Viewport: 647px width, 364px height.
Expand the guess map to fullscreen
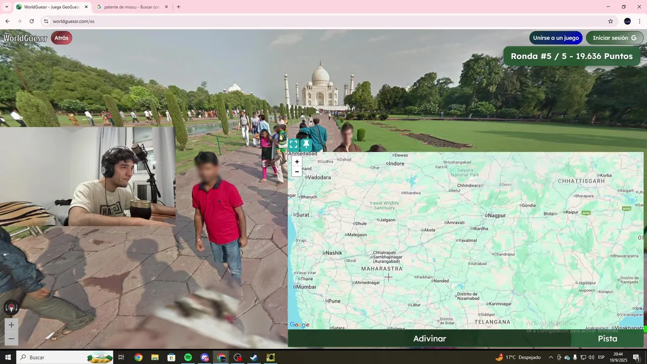click(x=294, y=144)
